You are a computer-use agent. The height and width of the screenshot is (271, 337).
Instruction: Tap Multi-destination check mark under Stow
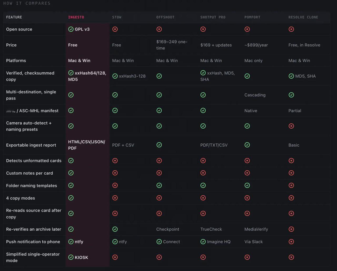click(x=115, y=95)
